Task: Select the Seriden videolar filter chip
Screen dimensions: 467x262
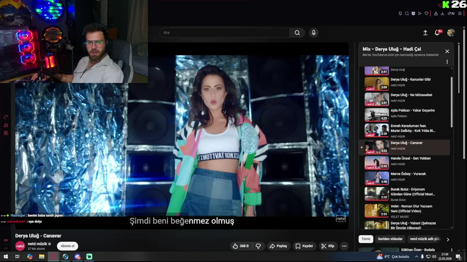Action: (x=390, y=239)
